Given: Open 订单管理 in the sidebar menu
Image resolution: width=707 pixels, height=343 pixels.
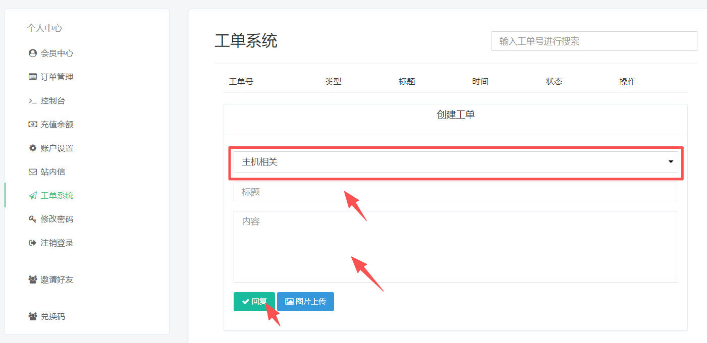Looking at the screenshot, I should coord(57,77).
